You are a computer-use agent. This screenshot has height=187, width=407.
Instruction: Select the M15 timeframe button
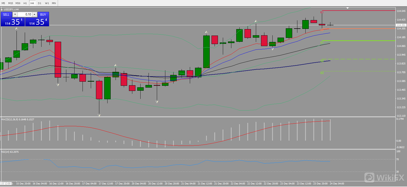[11, 3]
